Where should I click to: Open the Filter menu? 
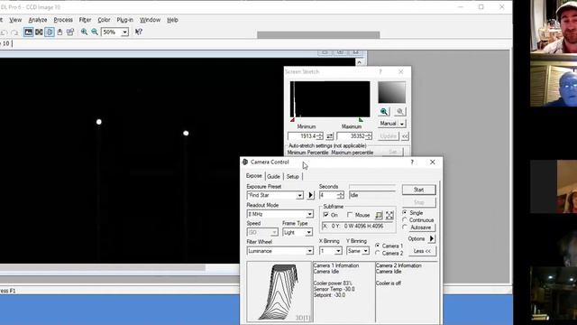tap(85, 20)
